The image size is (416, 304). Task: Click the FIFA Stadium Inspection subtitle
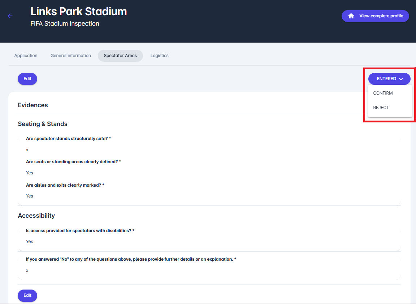coord(65,24)
